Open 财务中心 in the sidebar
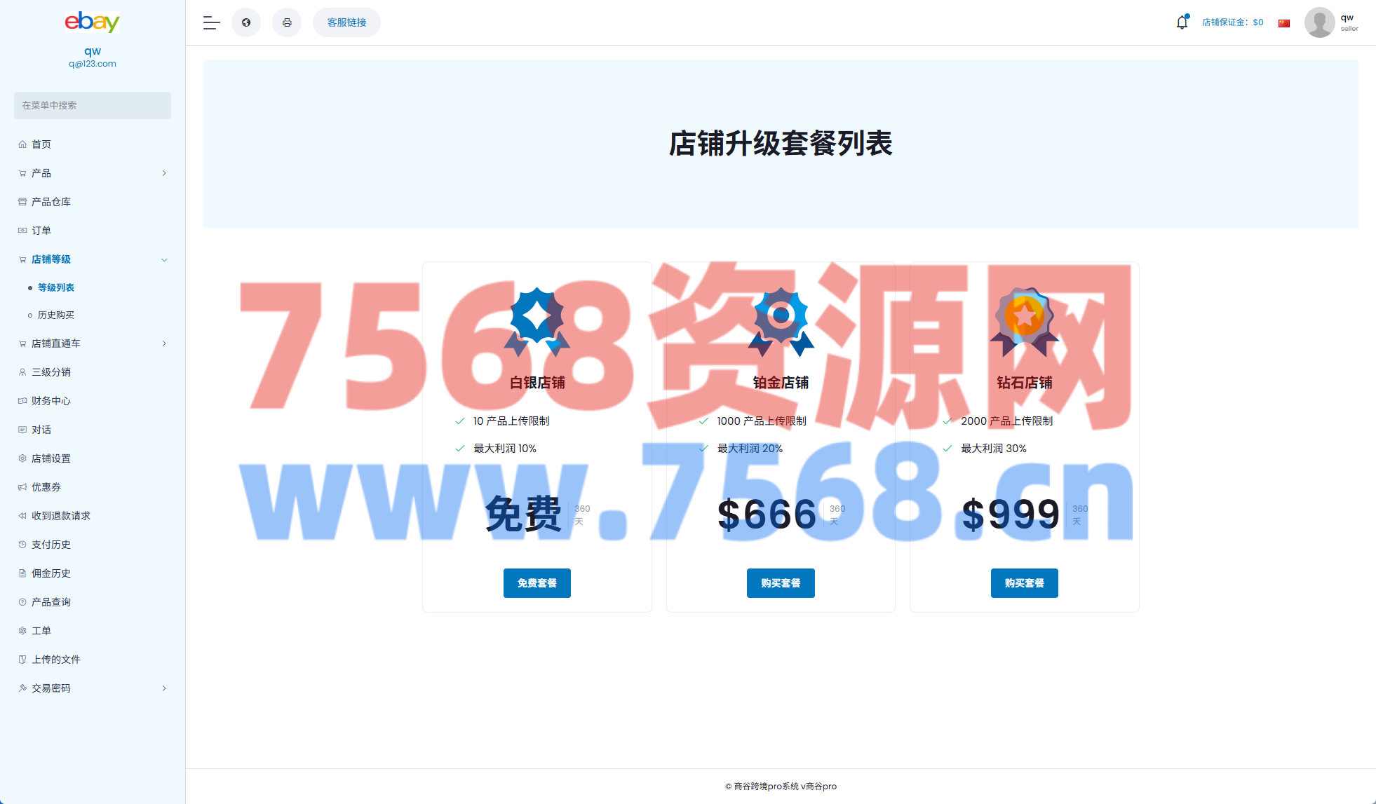1376x804 pixels. click(51, 401)
